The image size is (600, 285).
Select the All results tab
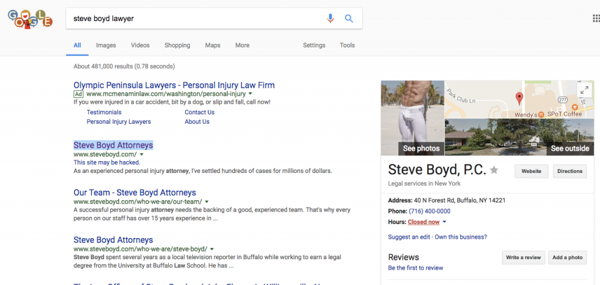coord(77,45)
